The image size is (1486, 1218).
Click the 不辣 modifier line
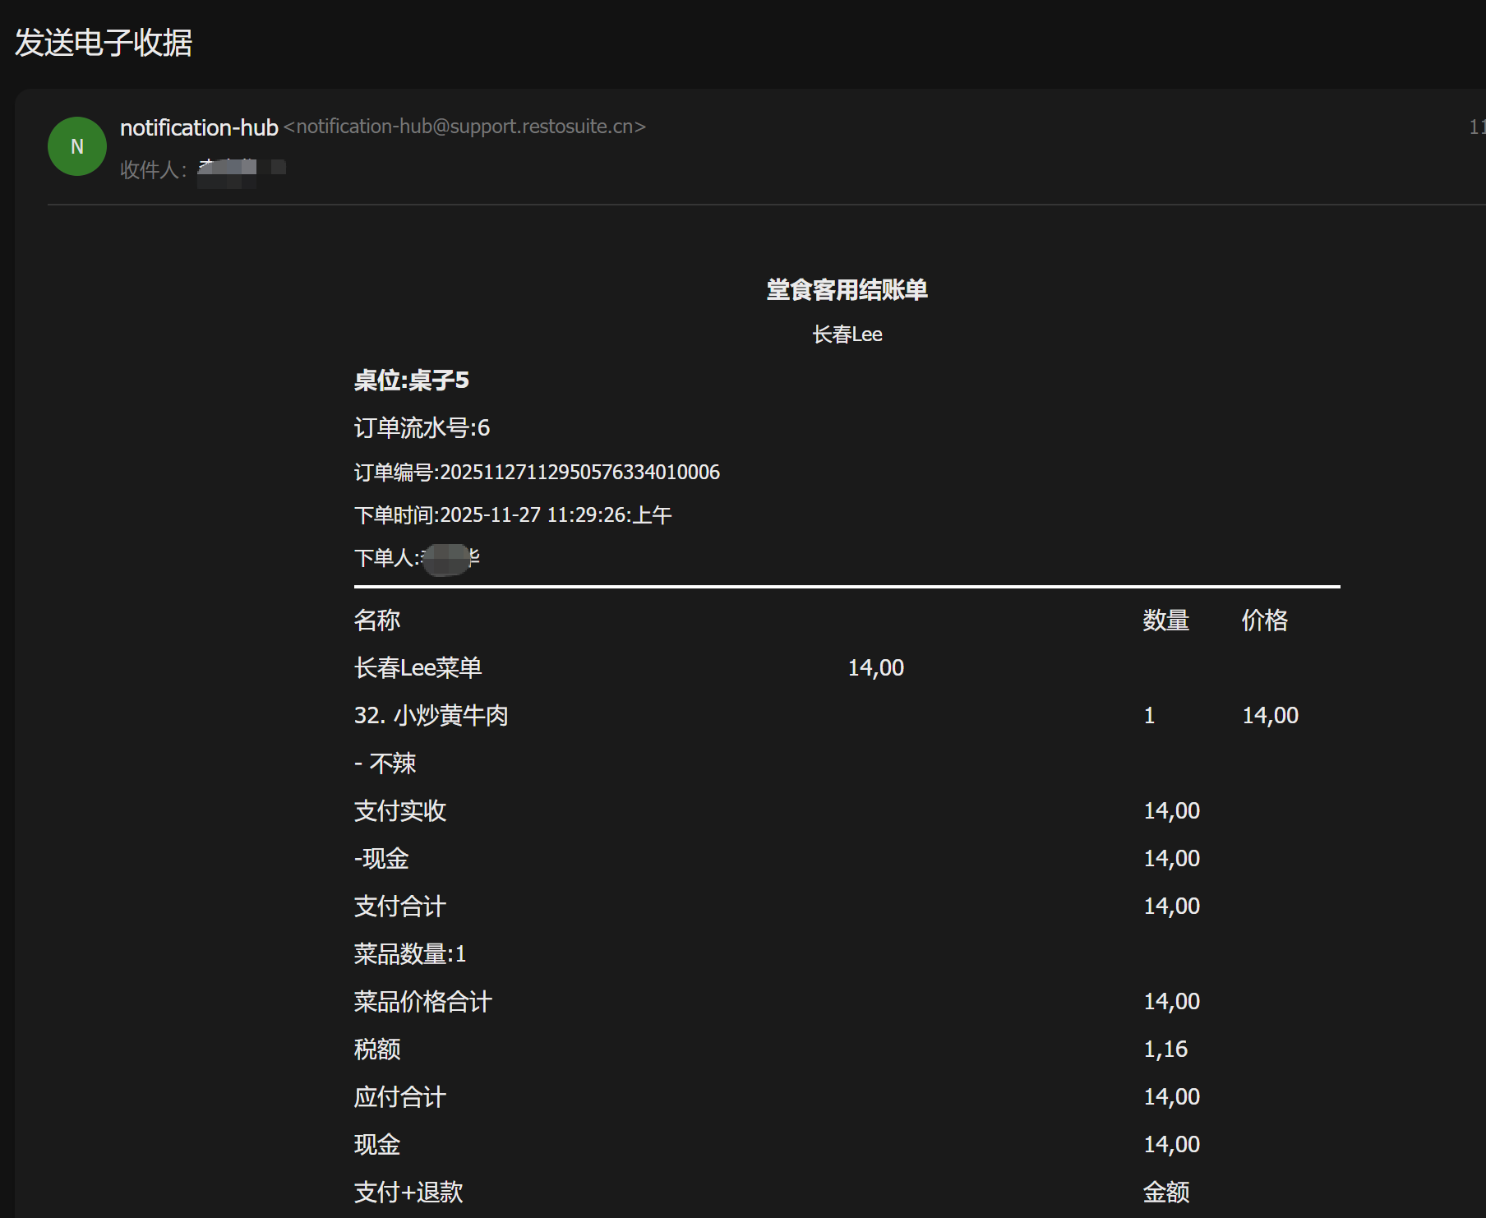pos(385,763)
